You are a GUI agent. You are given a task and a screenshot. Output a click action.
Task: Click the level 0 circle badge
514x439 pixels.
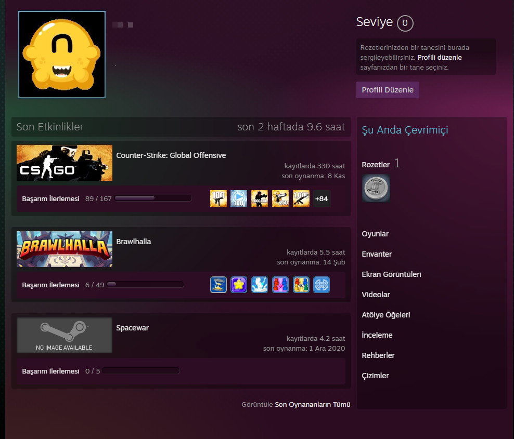[405, 23]
